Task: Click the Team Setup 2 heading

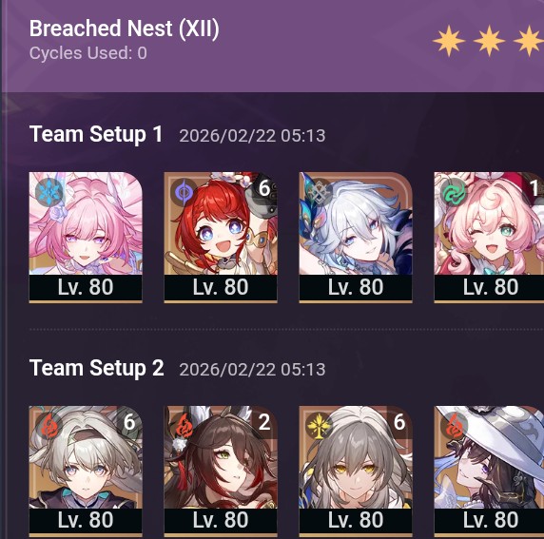Action: (x=96, y=368)
